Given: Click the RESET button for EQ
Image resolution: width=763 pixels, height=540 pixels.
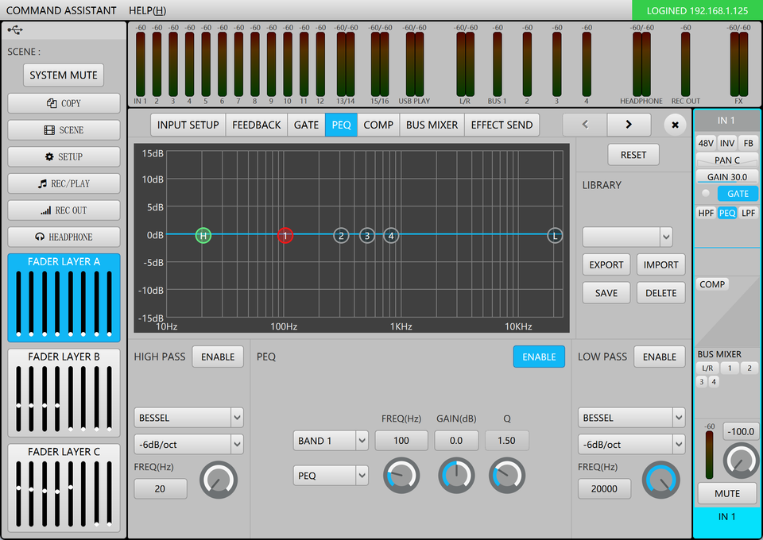Looking at the screenshot, I should [x=633, y=155].
